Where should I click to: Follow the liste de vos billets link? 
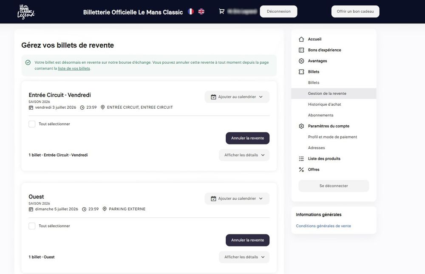74,68
